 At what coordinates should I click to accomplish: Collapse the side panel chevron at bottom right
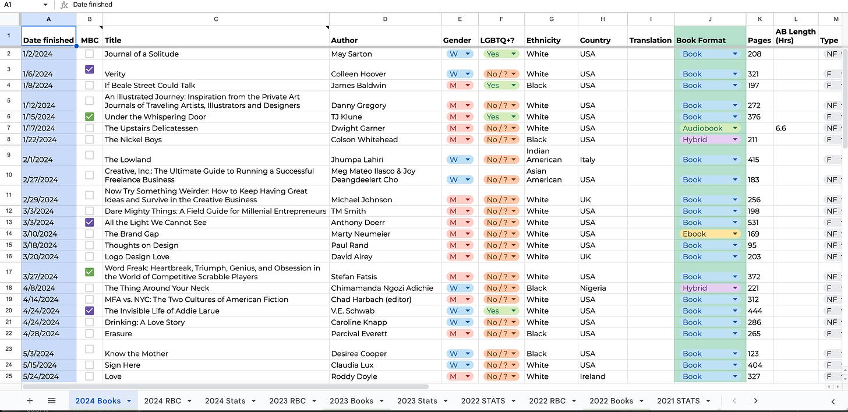tap(833, 401)
